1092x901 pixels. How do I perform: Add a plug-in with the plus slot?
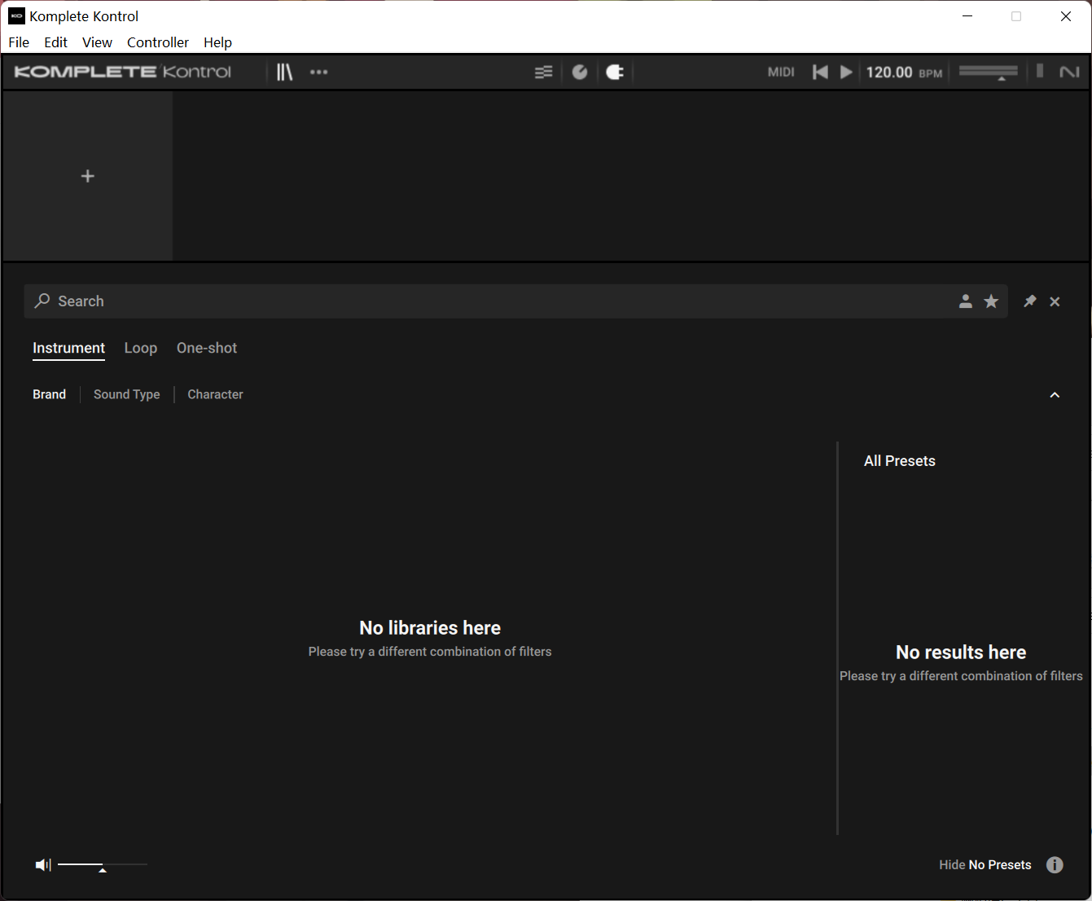[88, 176]
